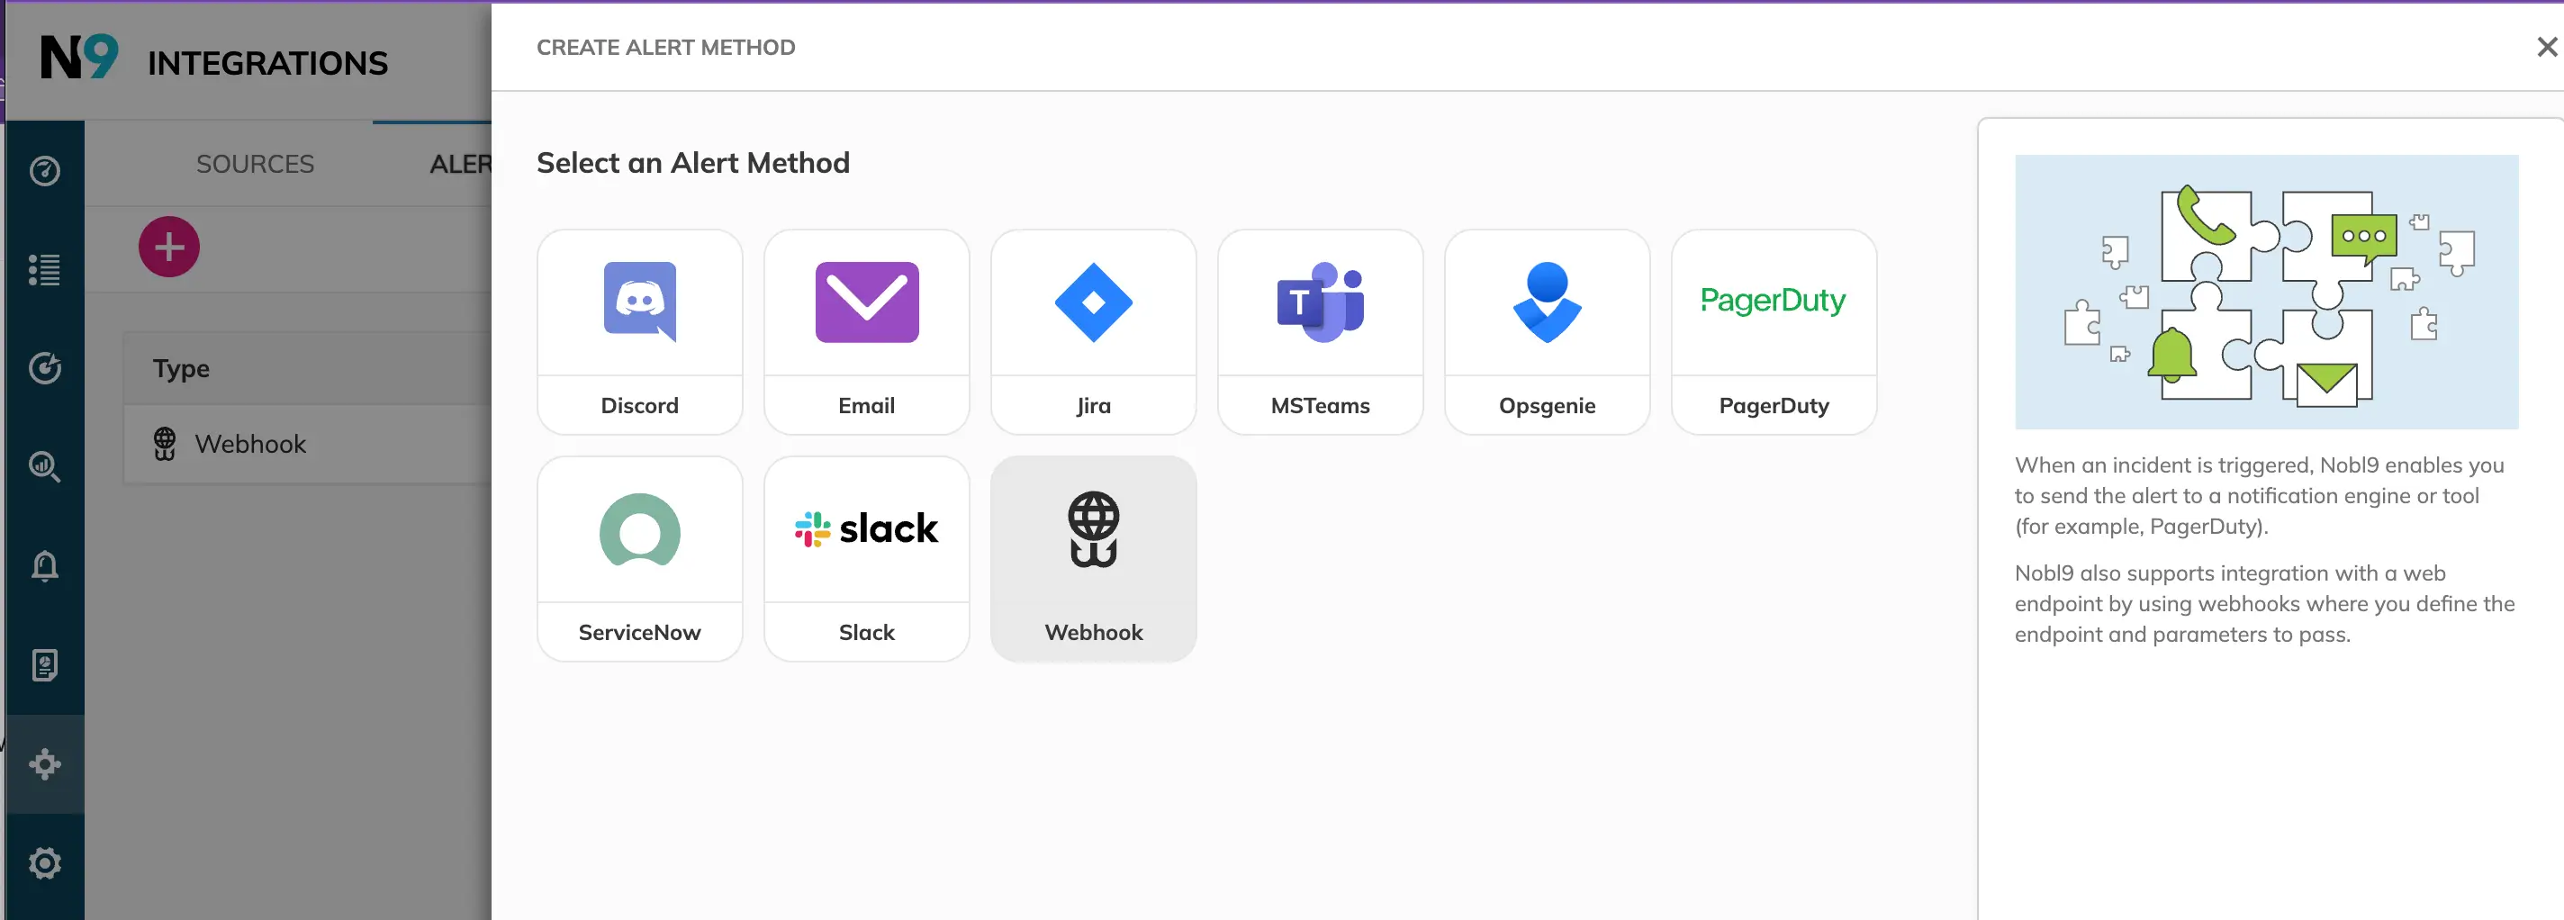
Task: Open the bell alerts icon in sidebar
Action: click(x=45, y=565)
